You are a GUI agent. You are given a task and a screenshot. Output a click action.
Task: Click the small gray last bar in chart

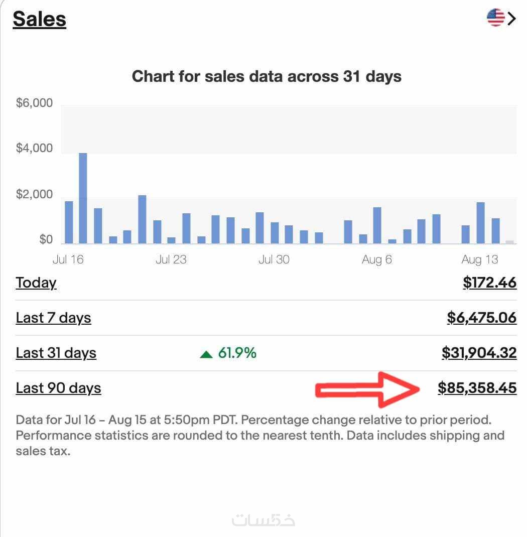510,242
